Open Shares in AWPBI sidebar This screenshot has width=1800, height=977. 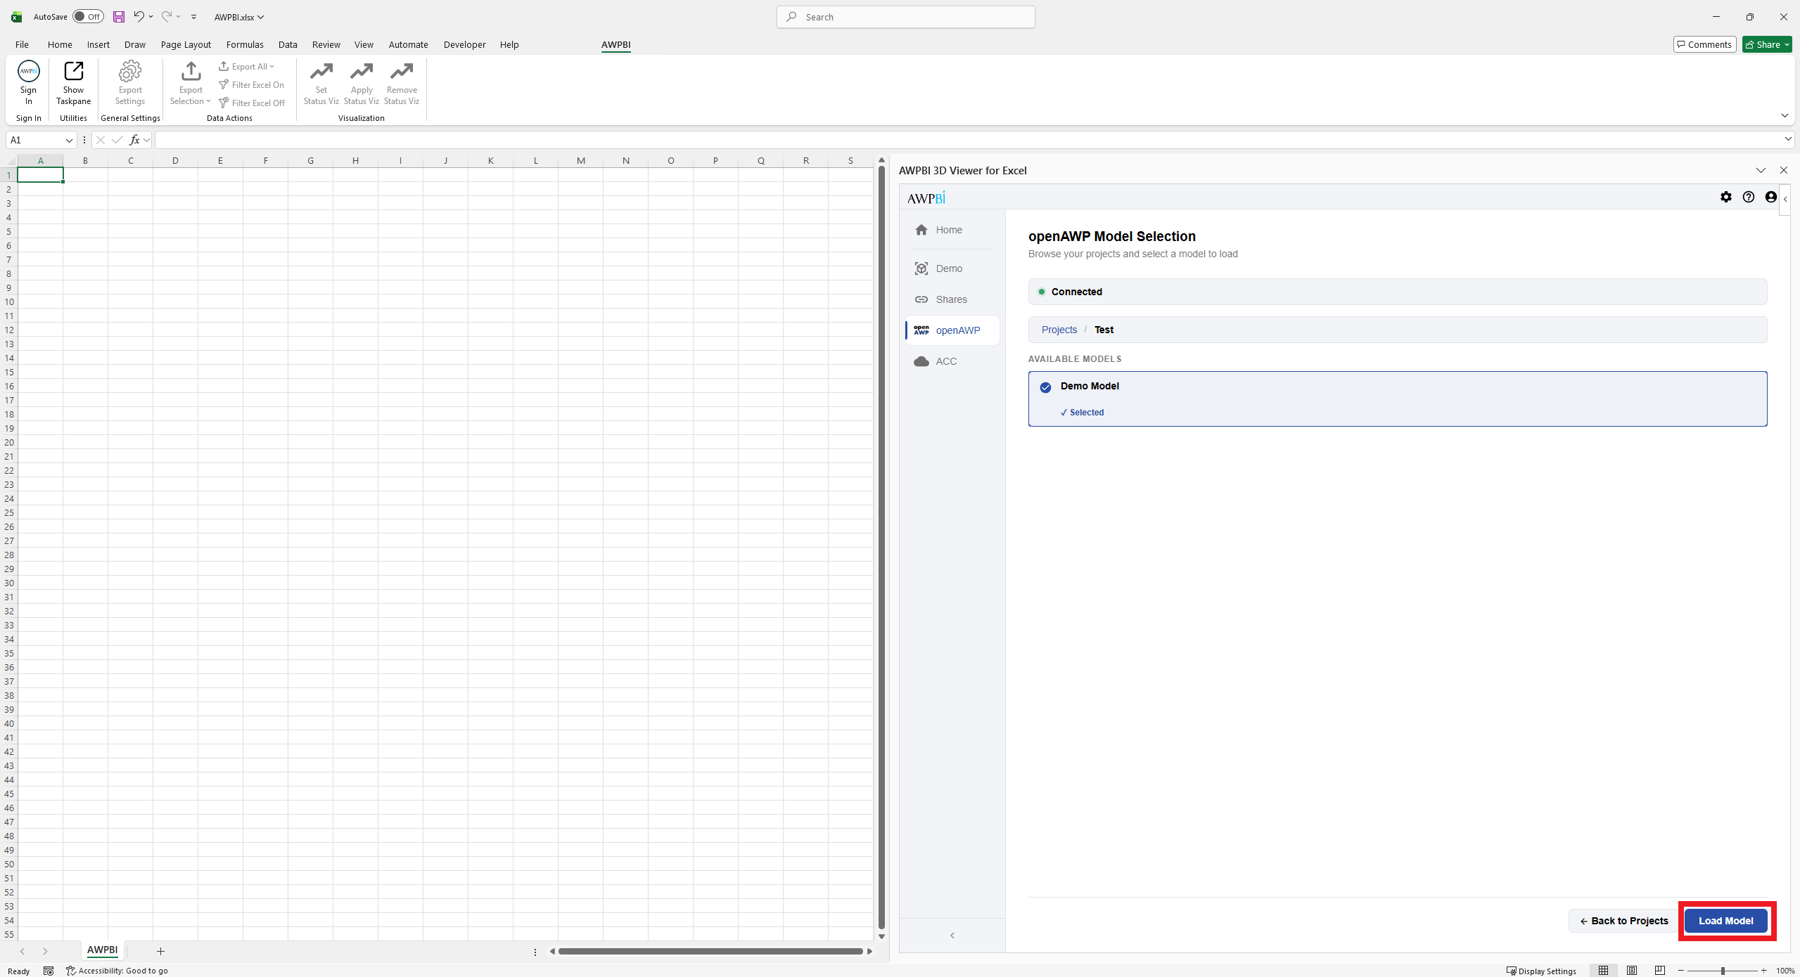pos(952,299)
